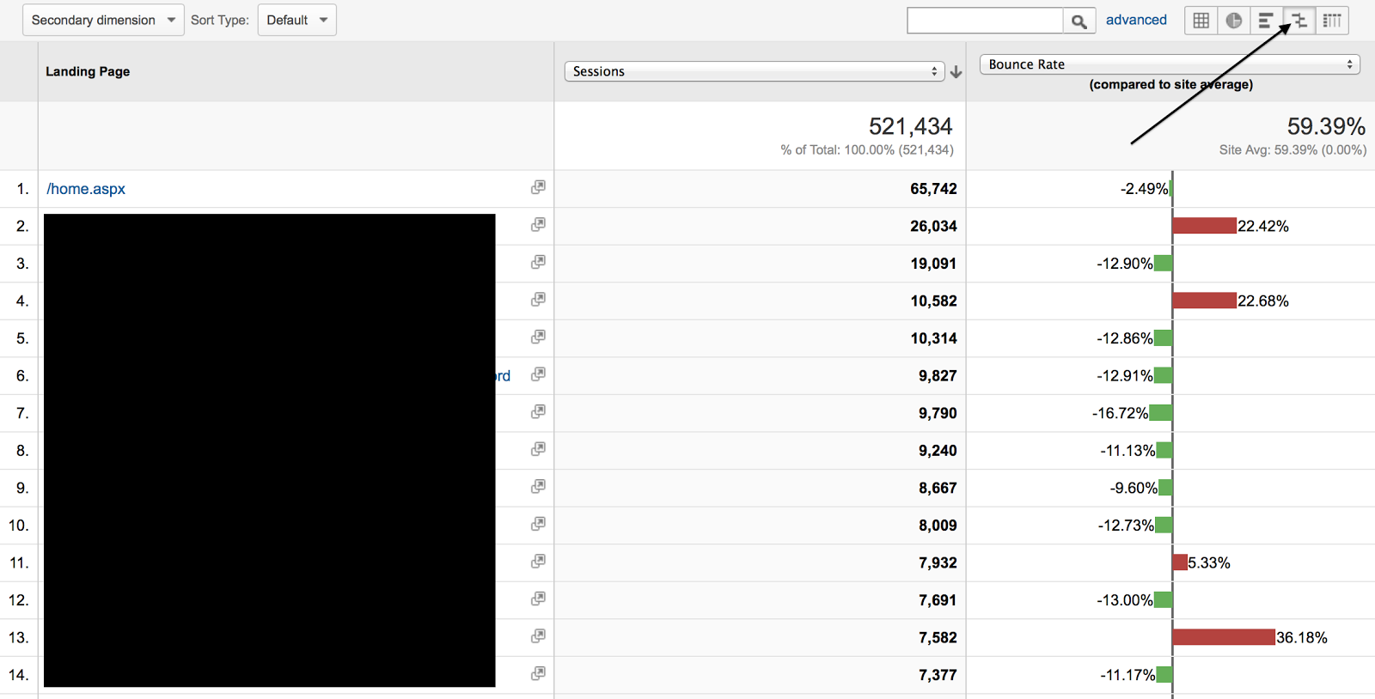Click the -11.17% bounce rate label

point(1127,675)
